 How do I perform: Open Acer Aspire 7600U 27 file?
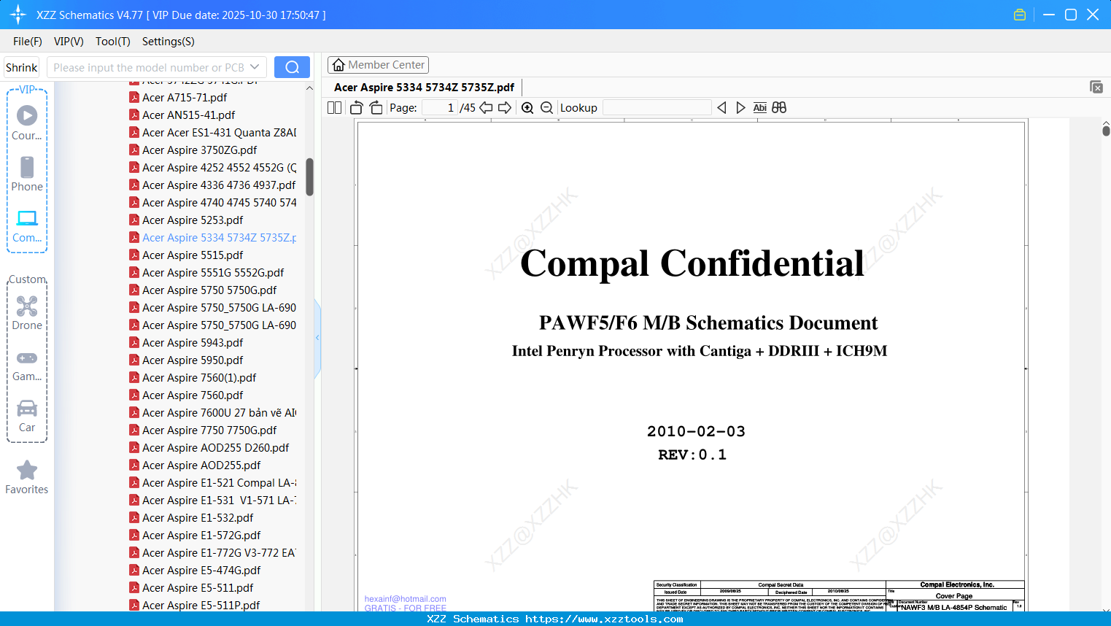point(213,412)
